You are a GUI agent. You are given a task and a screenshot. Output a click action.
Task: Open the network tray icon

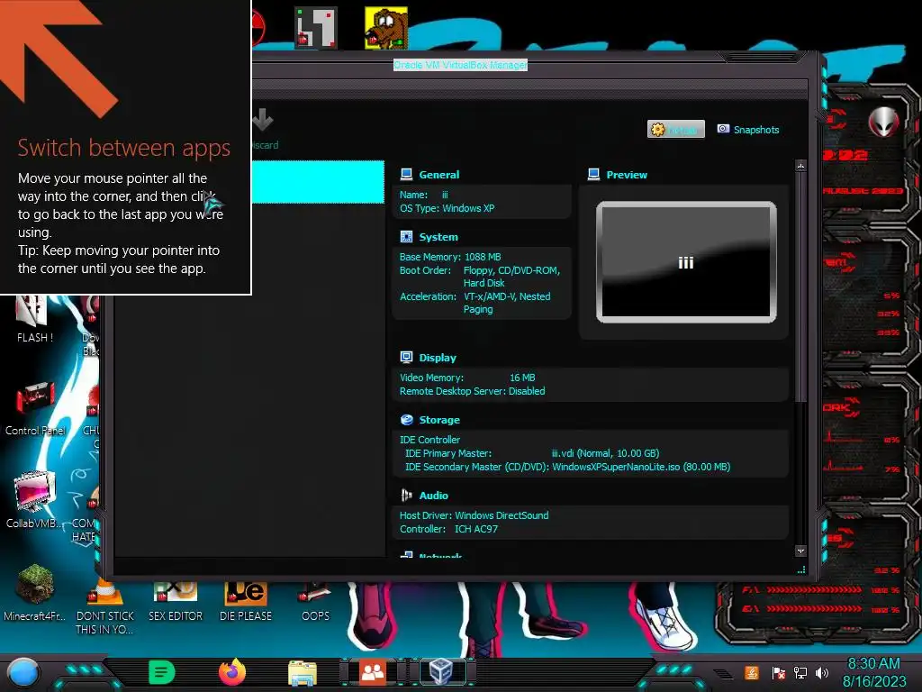coord(800,673)
